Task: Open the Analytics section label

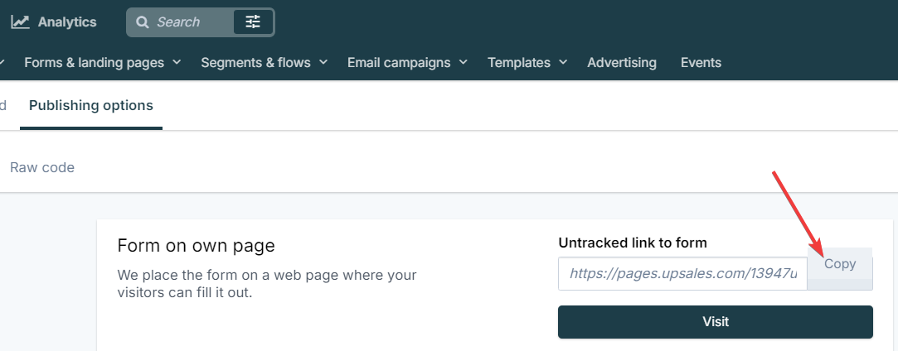Action: coord(67,22)
